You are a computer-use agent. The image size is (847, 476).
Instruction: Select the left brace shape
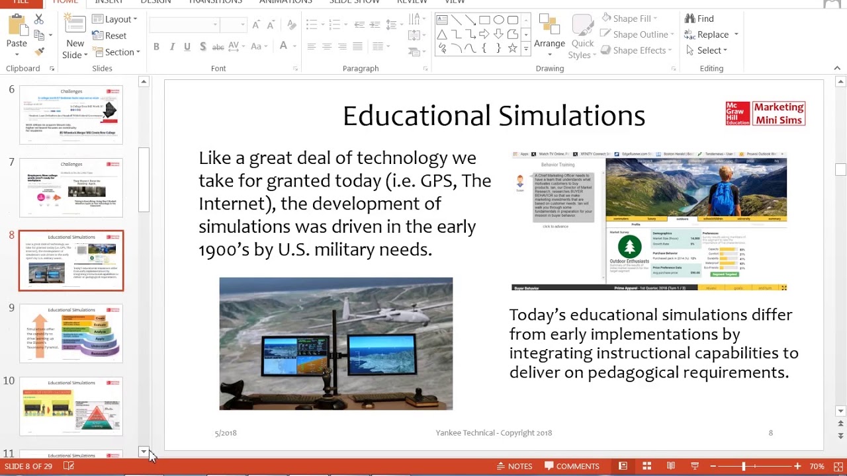point(484,49)
